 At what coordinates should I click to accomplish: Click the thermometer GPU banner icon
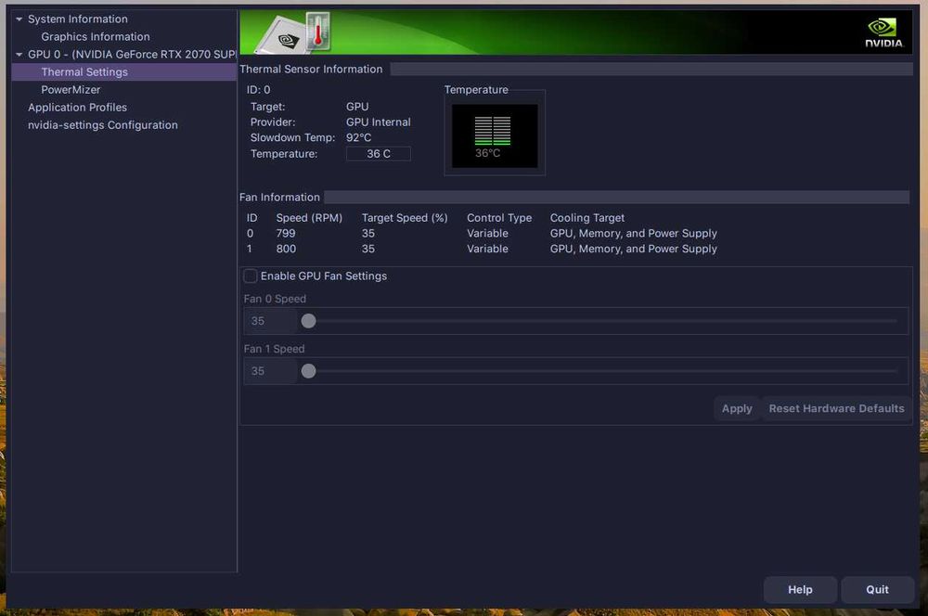293,32
